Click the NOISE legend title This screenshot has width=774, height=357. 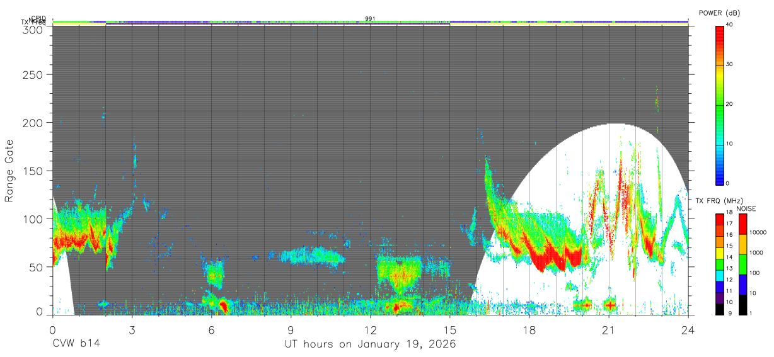pos(746,208)
